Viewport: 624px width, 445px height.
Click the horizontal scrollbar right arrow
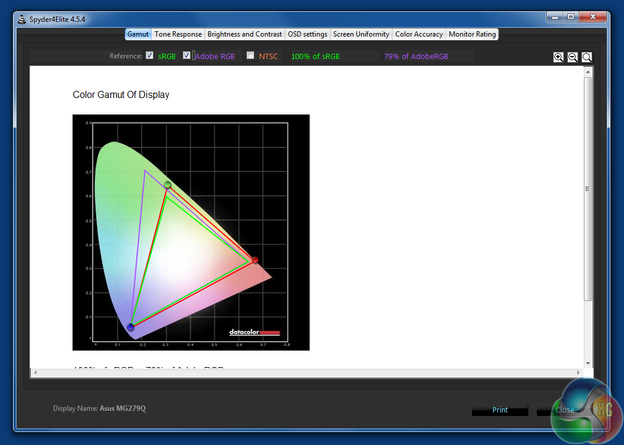click(579, 373)
